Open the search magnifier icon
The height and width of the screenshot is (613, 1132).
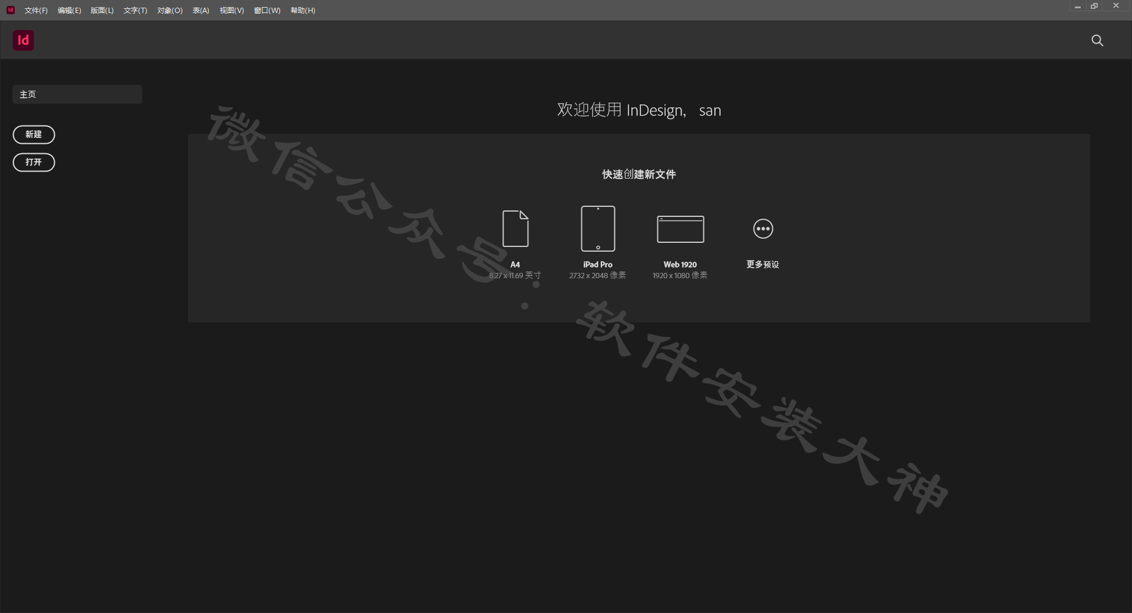(x=1097, y=40)
